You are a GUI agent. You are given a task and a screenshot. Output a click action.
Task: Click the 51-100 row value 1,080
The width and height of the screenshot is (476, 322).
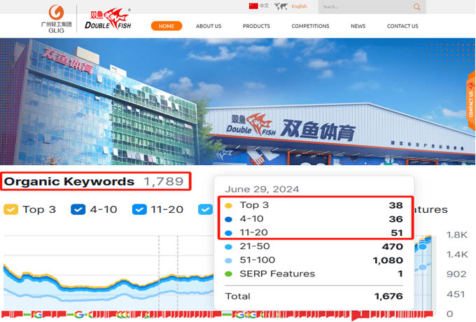click(388, 260)
